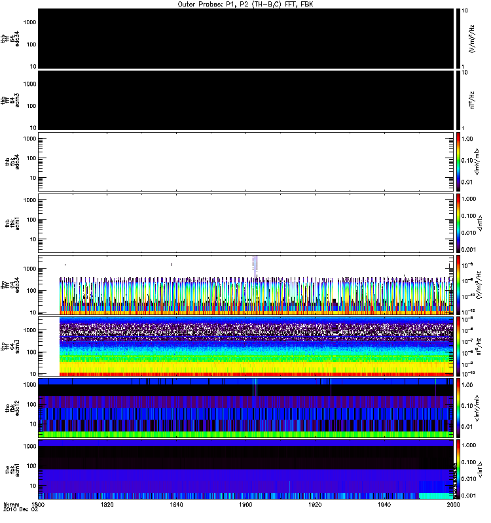Image resolution: width=491 pixels, height=523 pixels.
Task: Click the "<|nT|>" unit label of bottom panel
Action: coord(480,469)
